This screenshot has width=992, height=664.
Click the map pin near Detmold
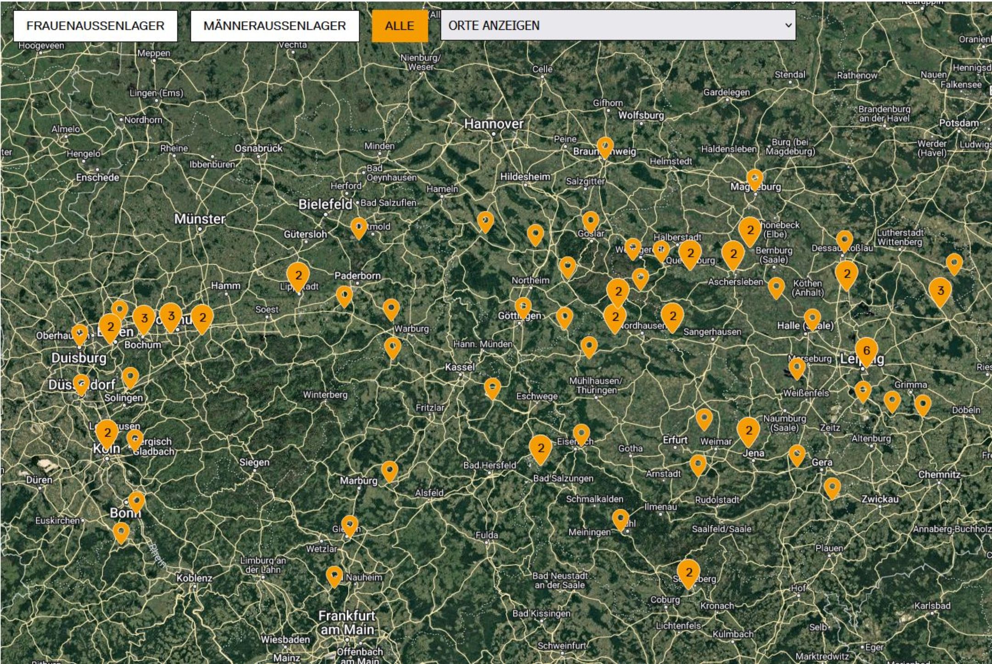point(359,227)
